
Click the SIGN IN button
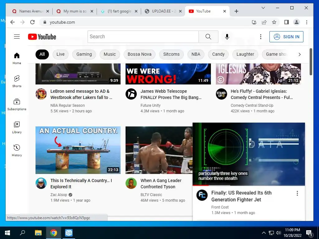coord(286,37)
